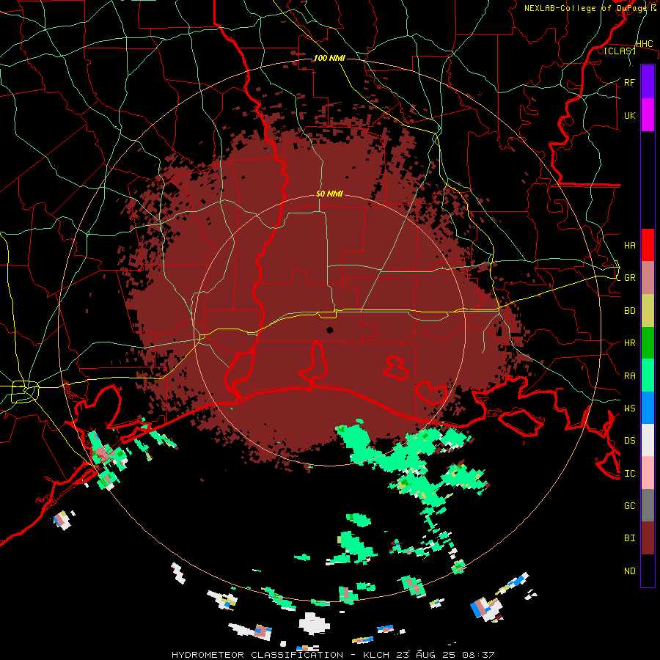
Task: Click the RA light green legend swatch
Action: tap(648, 375)
